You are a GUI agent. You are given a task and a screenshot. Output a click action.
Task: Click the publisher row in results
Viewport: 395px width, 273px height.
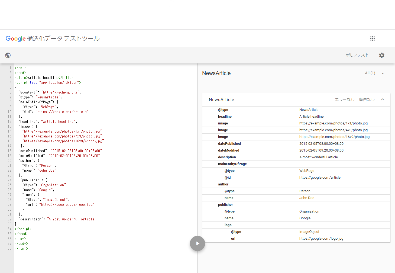tap(225, 205)
